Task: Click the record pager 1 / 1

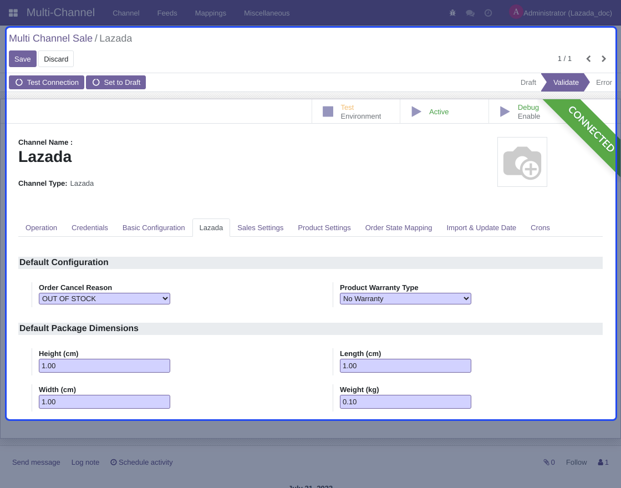Action: tap(564, 59)
